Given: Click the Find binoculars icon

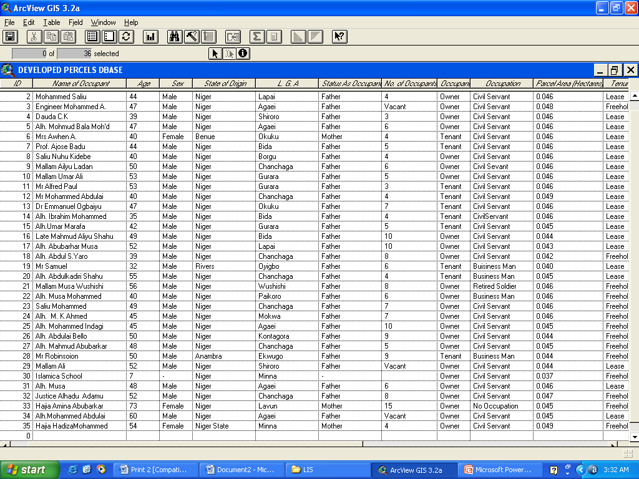Looking at the screenshot, I should 175,37.
